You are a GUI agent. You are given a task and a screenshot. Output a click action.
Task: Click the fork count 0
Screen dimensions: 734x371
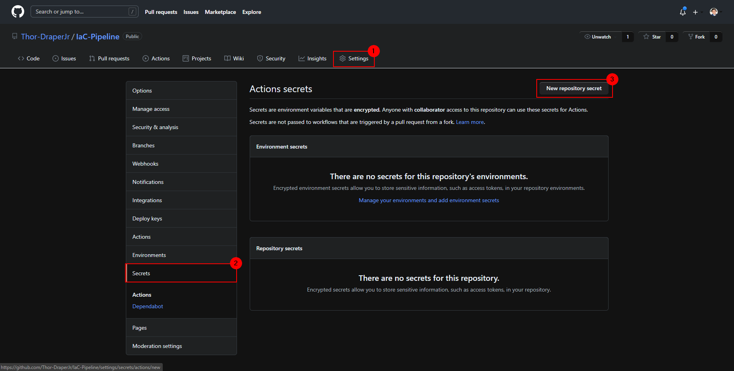pos(716,37)
